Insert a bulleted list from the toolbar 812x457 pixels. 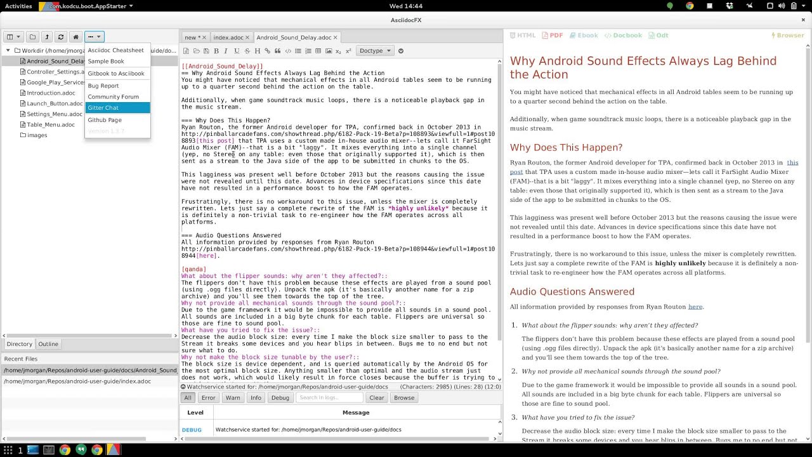pyautogui.click(x=298, y=51)
